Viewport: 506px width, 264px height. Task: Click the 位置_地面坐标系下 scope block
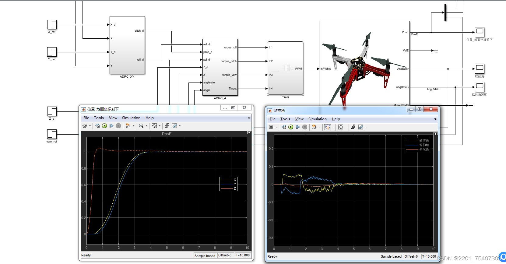(480, 32)
